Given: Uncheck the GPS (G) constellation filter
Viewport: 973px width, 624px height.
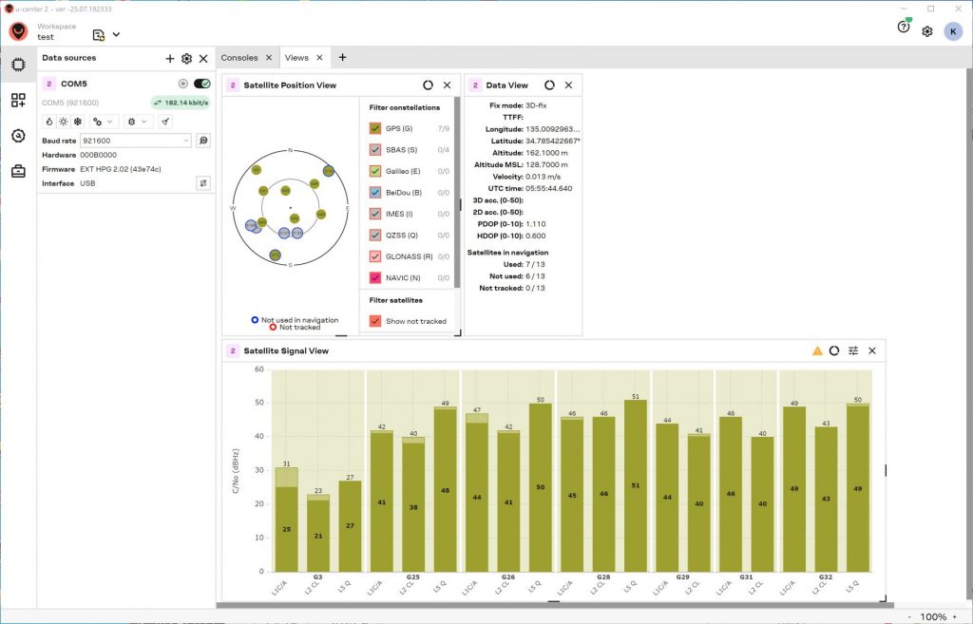Looking at the screenshot, I should [375, 128].
